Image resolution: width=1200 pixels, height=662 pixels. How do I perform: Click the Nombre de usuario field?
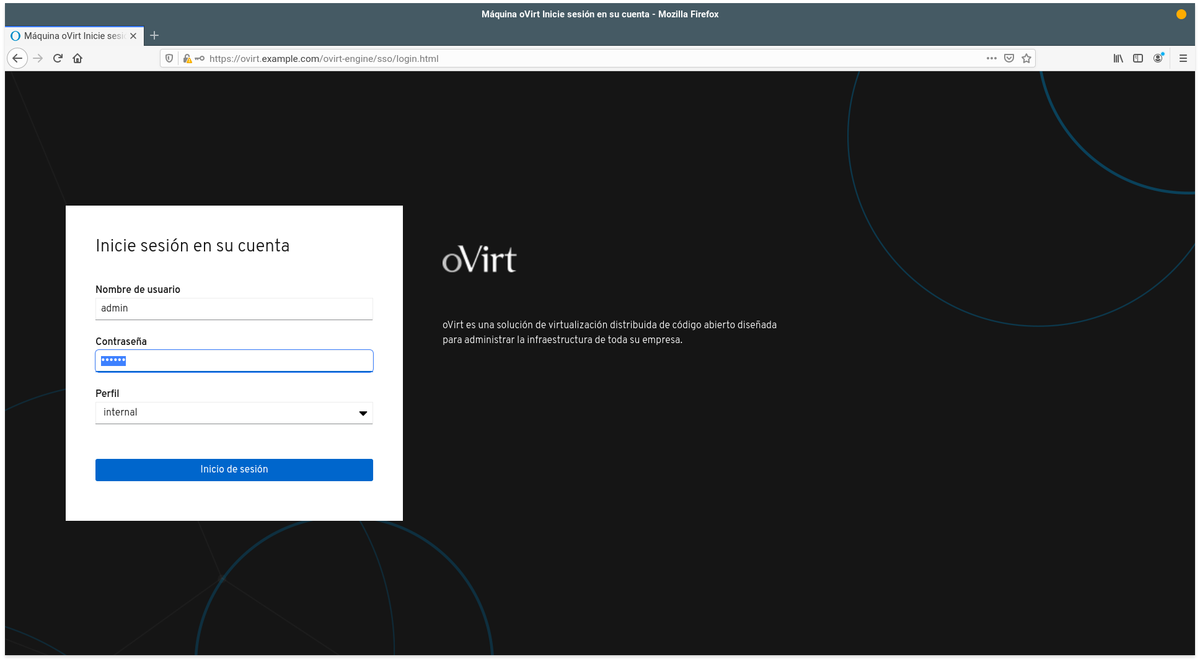[x=234, y=308]
